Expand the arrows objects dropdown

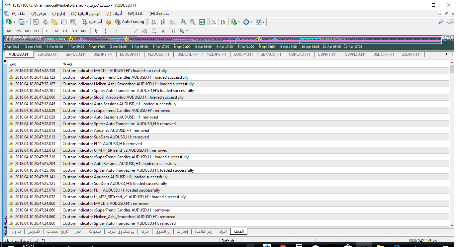[187, 31]
